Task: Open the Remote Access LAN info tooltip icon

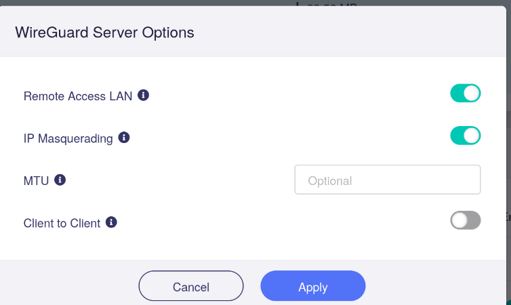Action: tap(143, 95)
